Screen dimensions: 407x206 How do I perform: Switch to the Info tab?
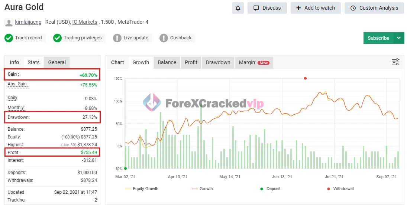point(14,62)
